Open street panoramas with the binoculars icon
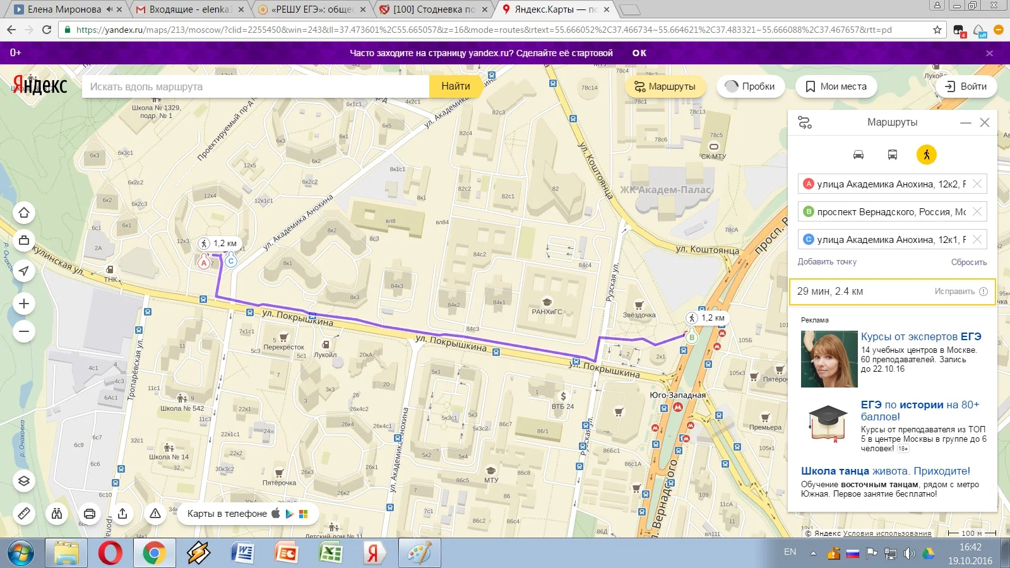Screen dimensions: 1010x568 (x=57, y=514)
